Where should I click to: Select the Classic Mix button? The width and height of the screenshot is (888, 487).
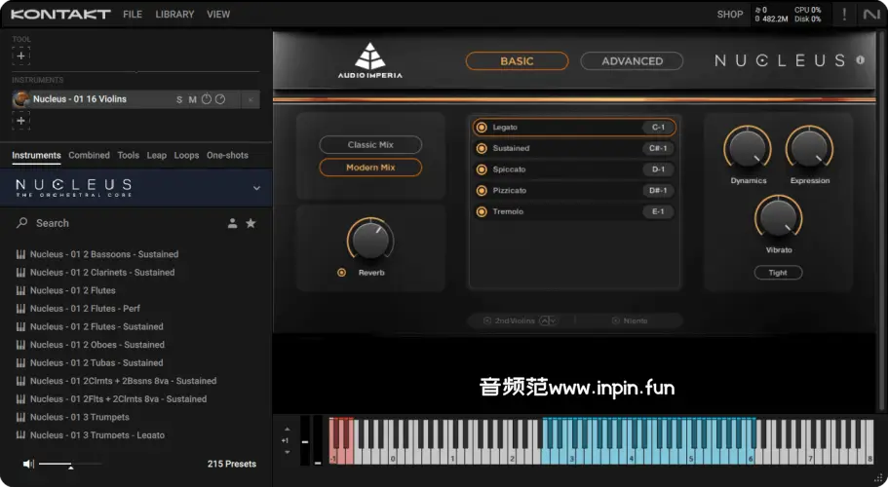click(x=370, y=145)
